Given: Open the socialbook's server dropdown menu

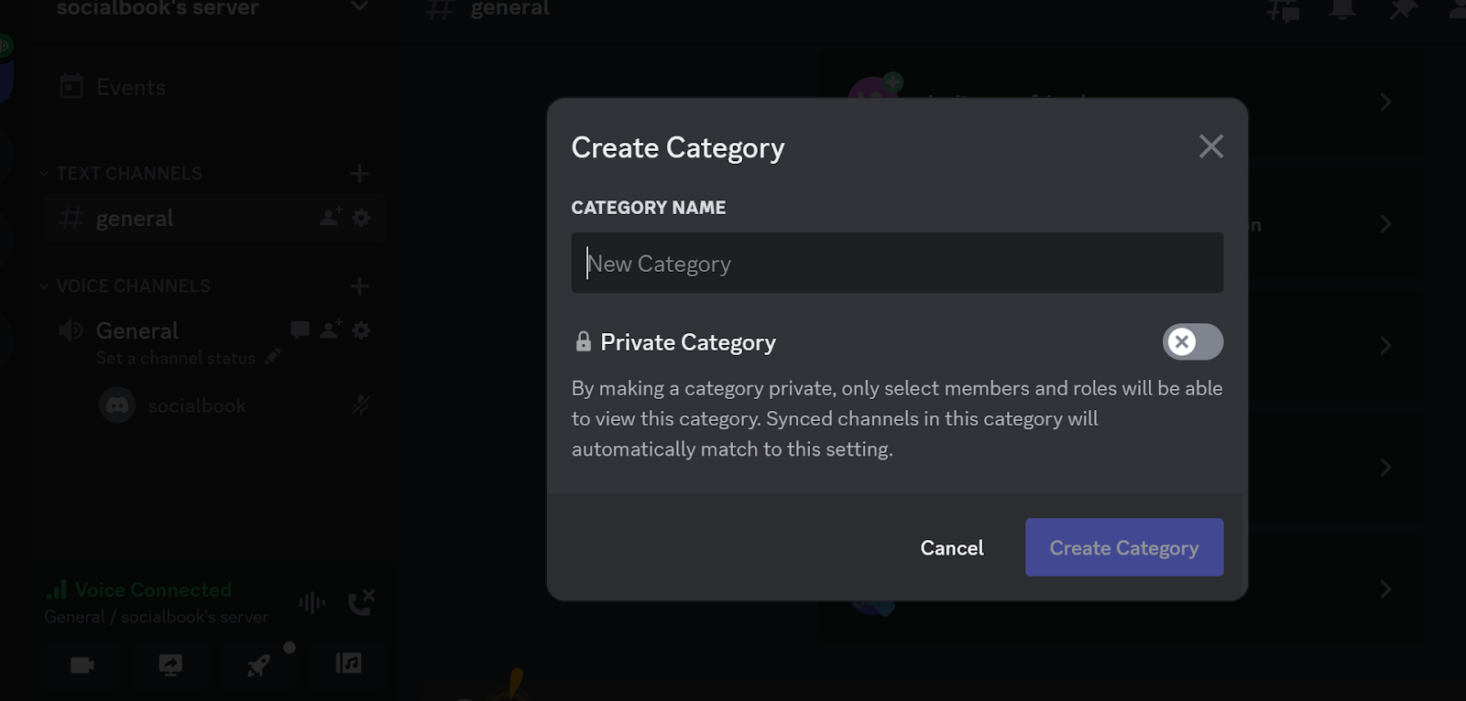Looking at the screenshot, I should [x=359, y=7].
